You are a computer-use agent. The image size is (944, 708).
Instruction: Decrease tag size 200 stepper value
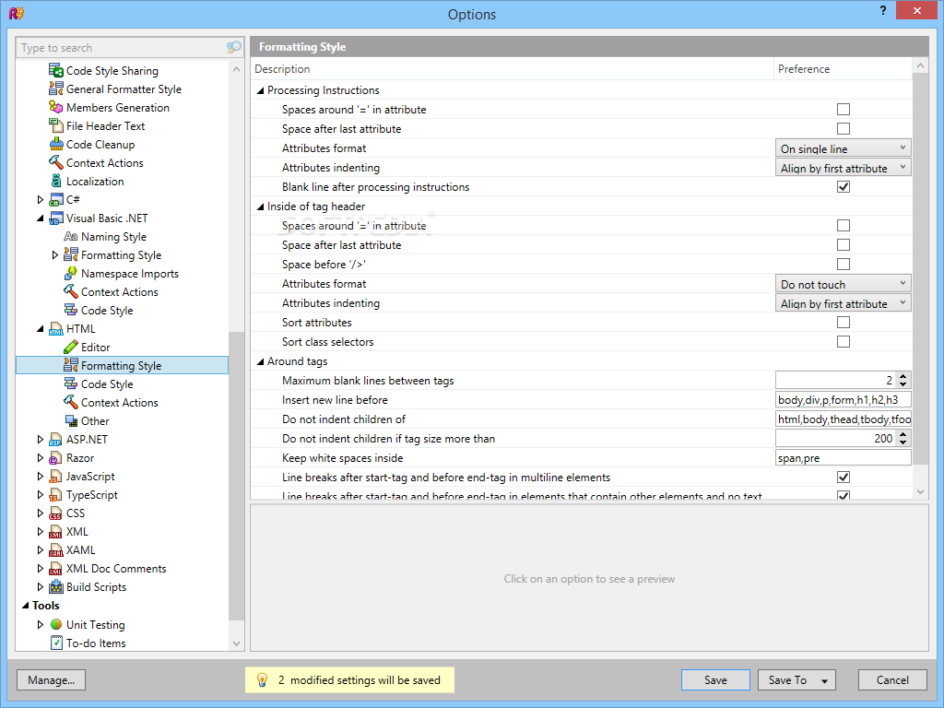(903, 442)
